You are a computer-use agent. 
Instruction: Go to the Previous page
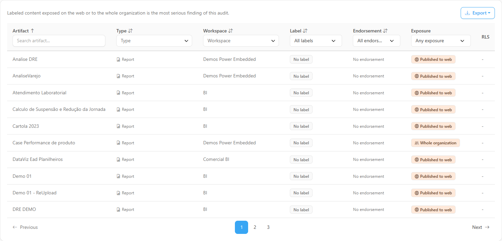pyautogui.click(x=25, y=227)
